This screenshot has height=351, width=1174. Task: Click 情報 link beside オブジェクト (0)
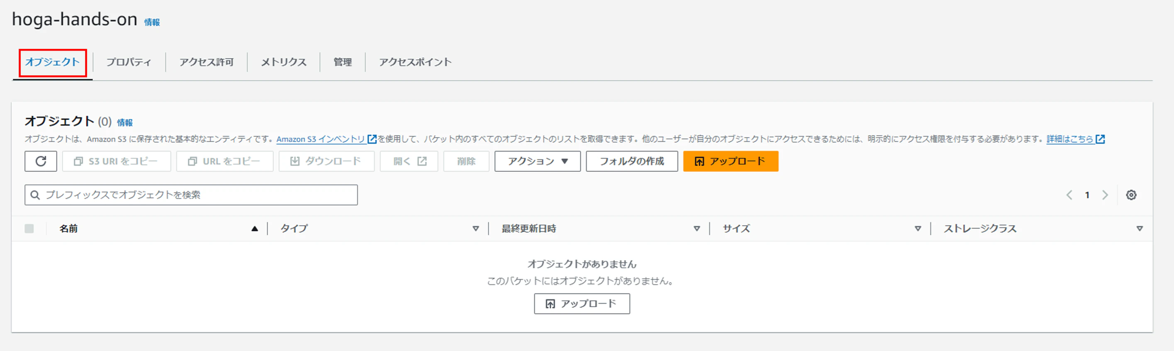click(x=125, y=123)
